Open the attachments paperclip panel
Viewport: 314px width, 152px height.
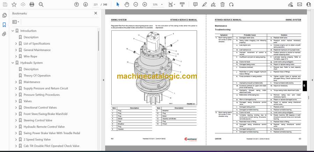[5, 34]
